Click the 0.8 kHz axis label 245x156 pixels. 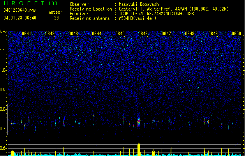tap(4, 109)
